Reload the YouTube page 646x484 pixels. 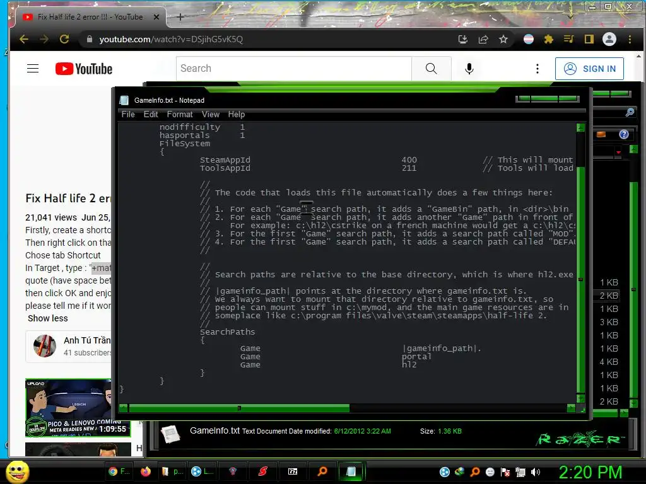[64, 40]
